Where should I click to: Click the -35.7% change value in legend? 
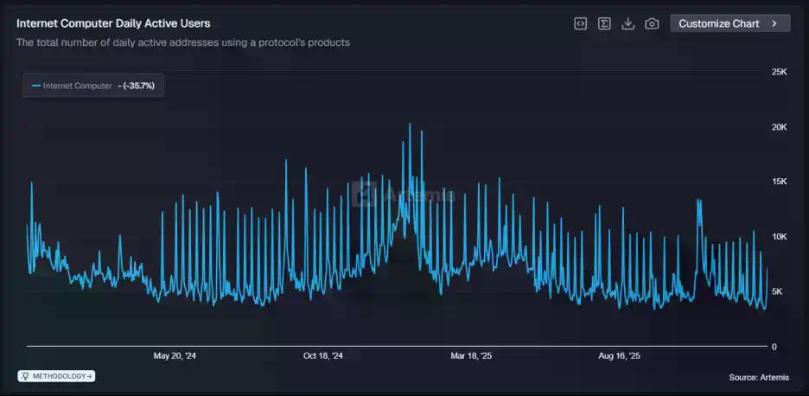pyautogui.click(x=140, y=86)
